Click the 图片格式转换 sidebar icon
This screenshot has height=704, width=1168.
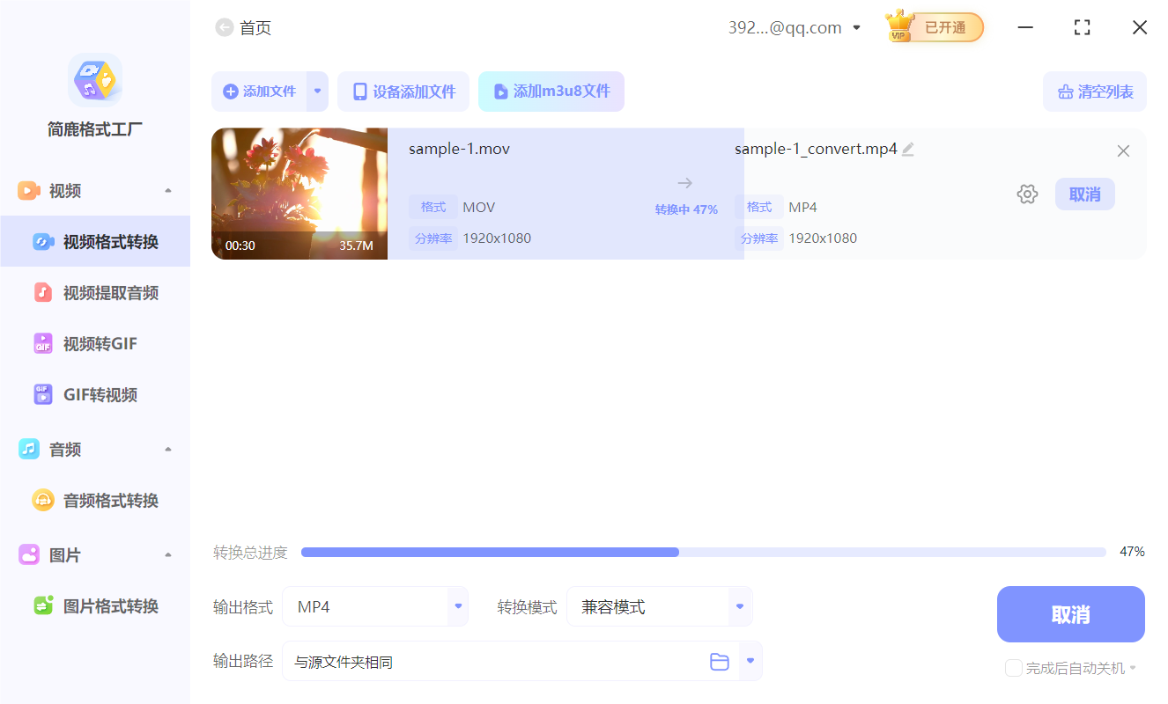click(x=43, y=606)
